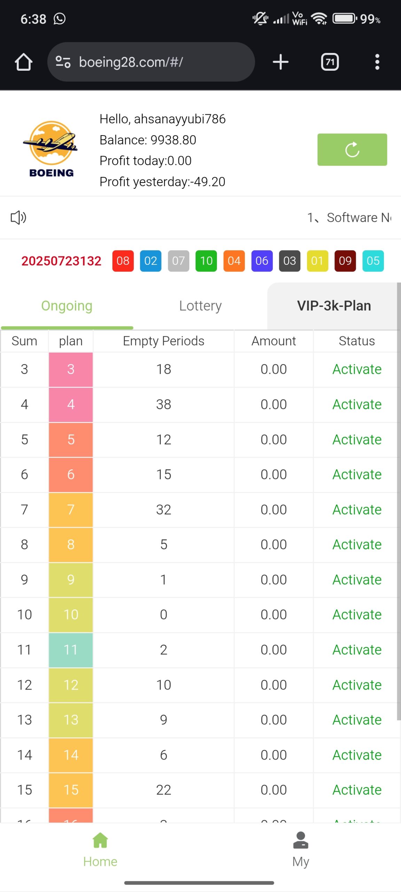The width and height of the screenshot is (401, 892).
Task: Tap the site settings icon in address bar
Action: pos(63,62)
